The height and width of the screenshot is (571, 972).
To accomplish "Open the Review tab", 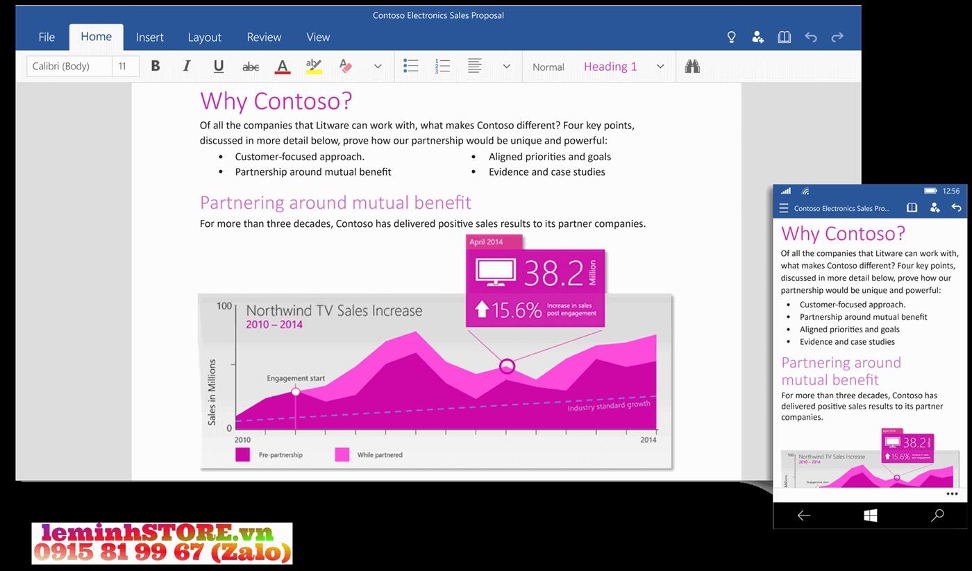I will (x=264, y=37).
